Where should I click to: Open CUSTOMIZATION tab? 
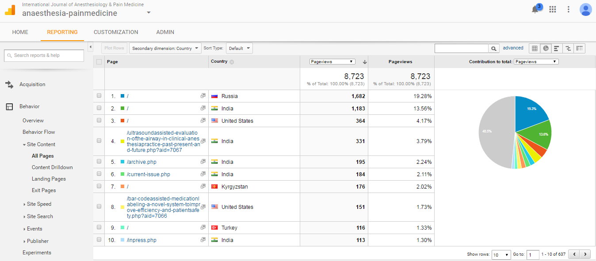click(116, 32)
